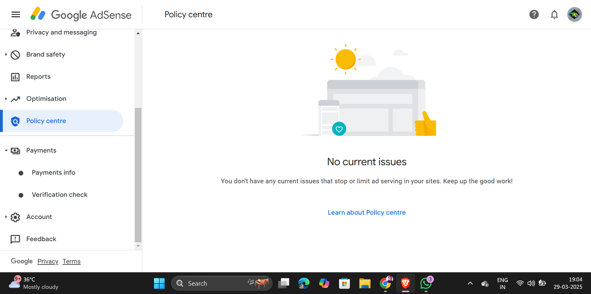The image size is (591, 294).
Task: Click the Google footer logo text
Action: pos(22,261)
